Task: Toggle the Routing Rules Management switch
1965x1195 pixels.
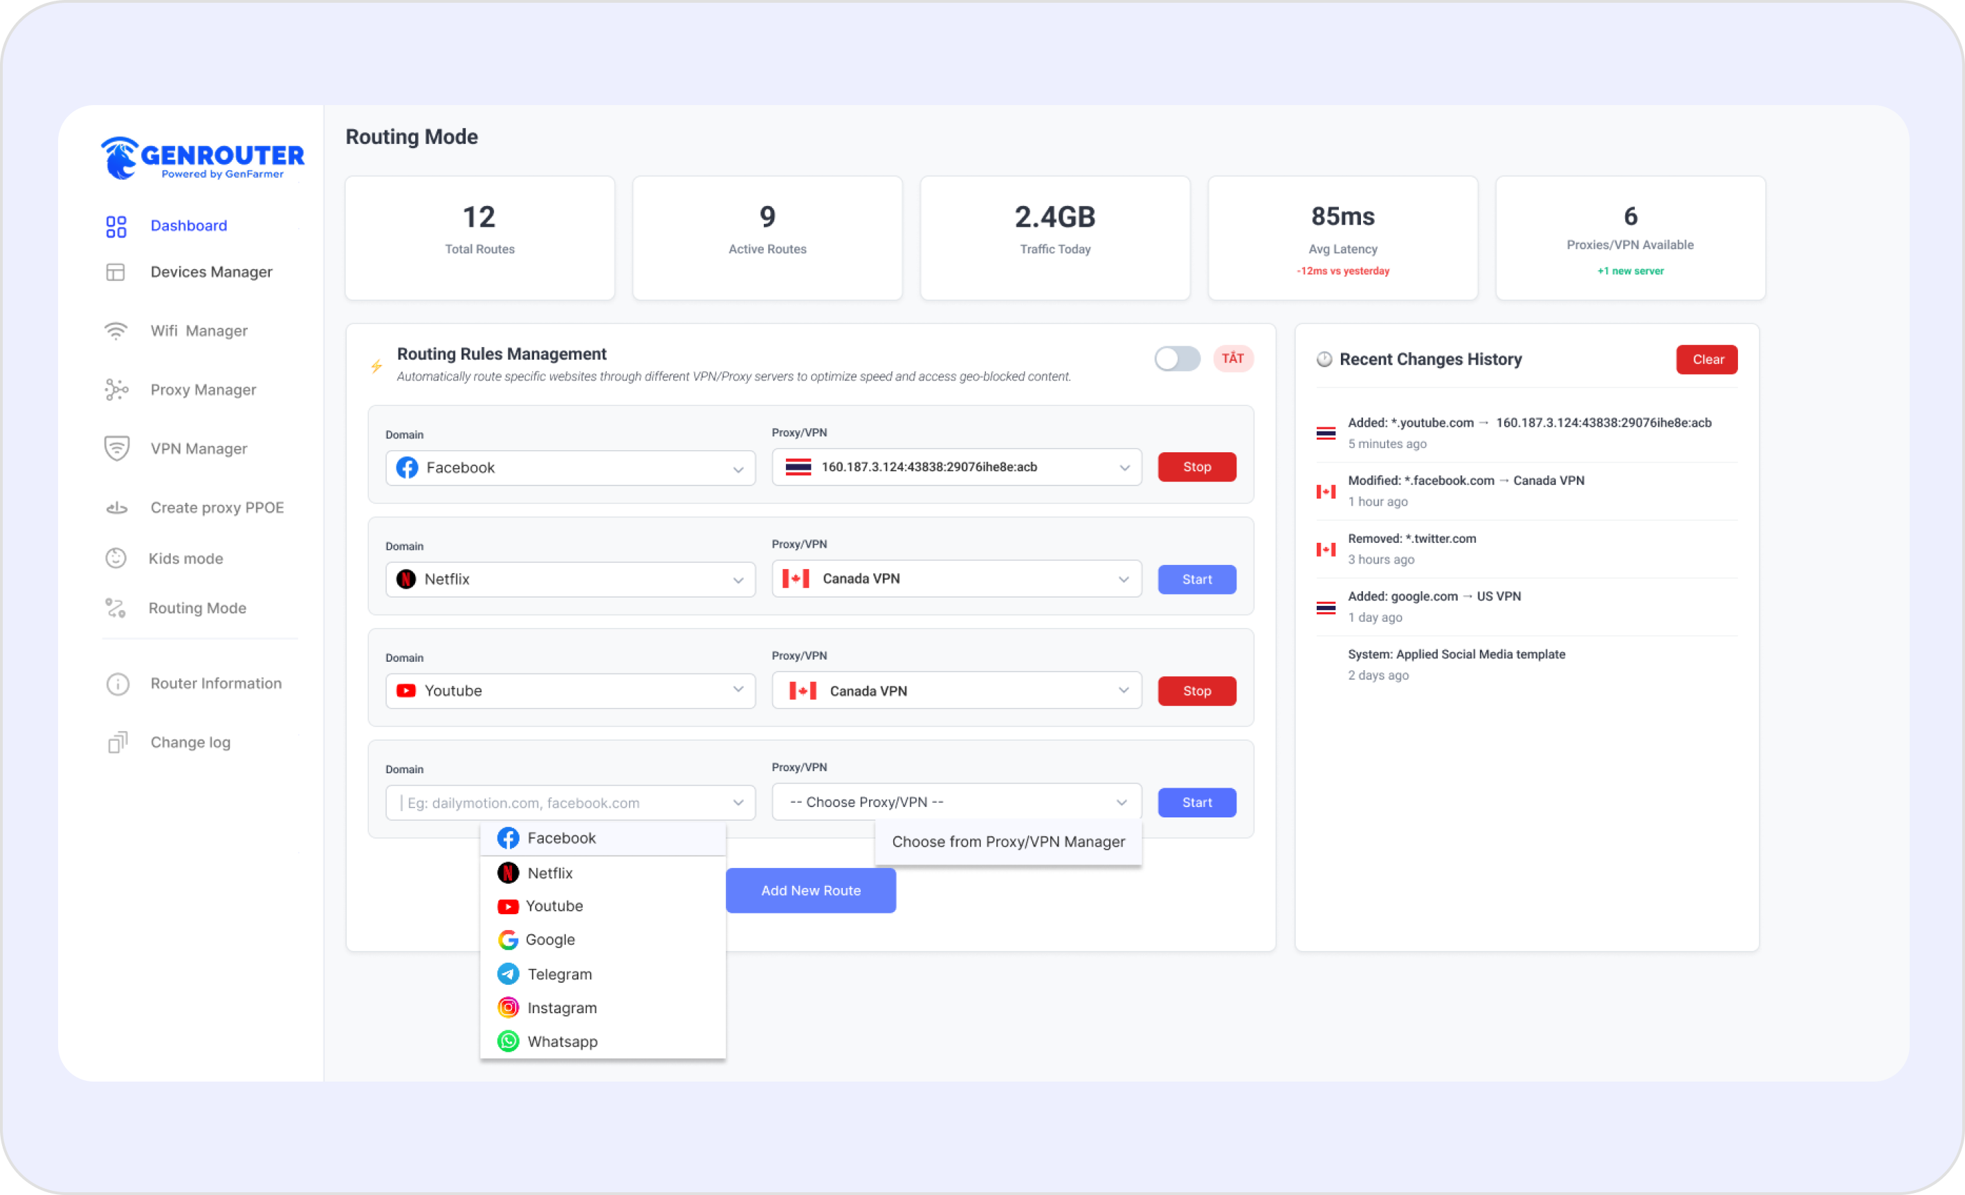Action: pos(1177,359)
